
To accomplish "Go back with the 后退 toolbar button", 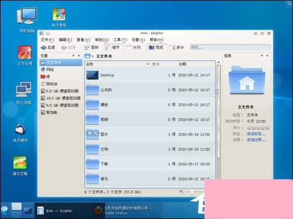I will click(48, 47).
